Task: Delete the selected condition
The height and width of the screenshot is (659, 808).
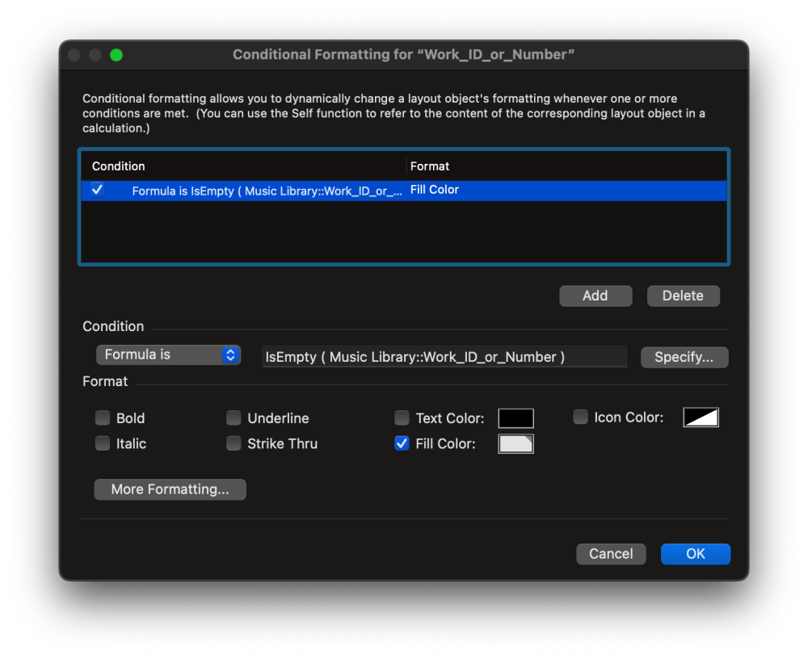Action: [x=683, y=296]
